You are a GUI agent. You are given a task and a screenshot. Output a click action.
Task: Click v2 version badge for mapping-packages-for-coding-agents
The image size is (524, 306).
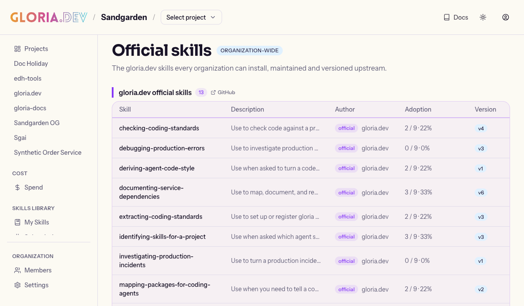(x=481, y=289)
